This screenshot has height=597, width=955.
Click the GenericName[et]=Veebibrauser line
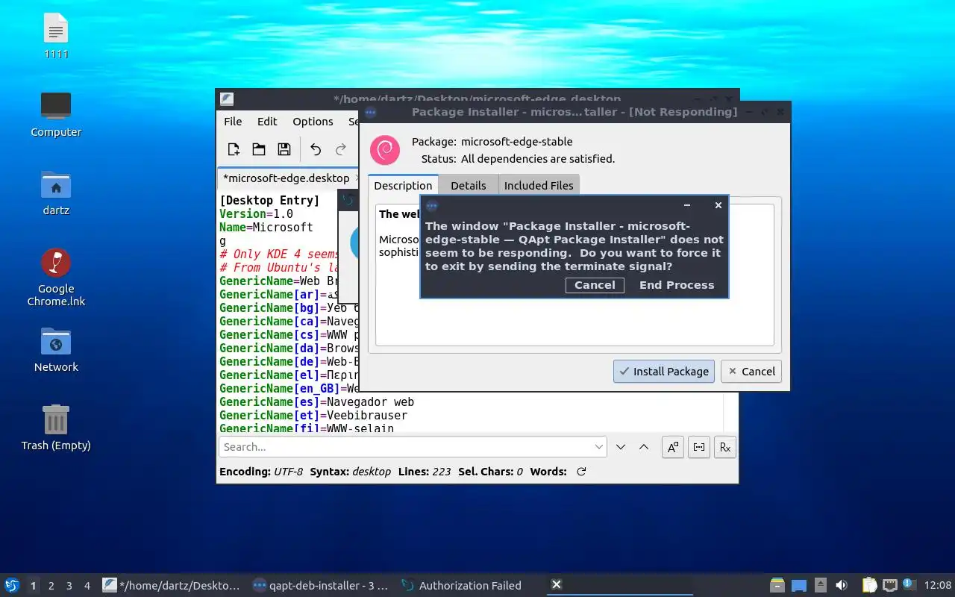coord(313,415)
